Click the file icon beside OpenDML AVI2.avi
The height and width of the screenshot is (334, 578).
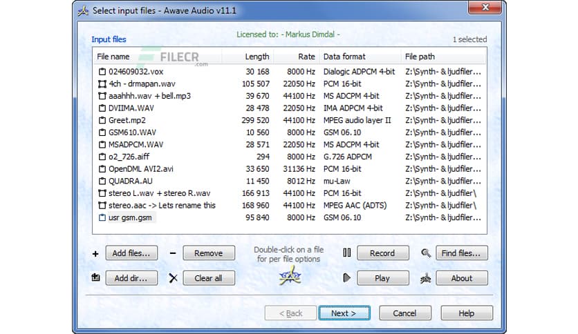tap(102, 169)
